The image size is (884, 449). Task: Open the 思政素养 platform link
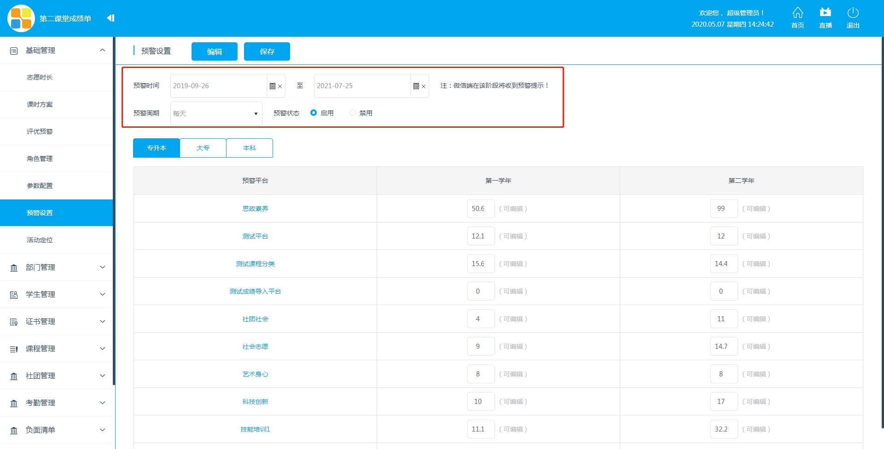[256, 209]
